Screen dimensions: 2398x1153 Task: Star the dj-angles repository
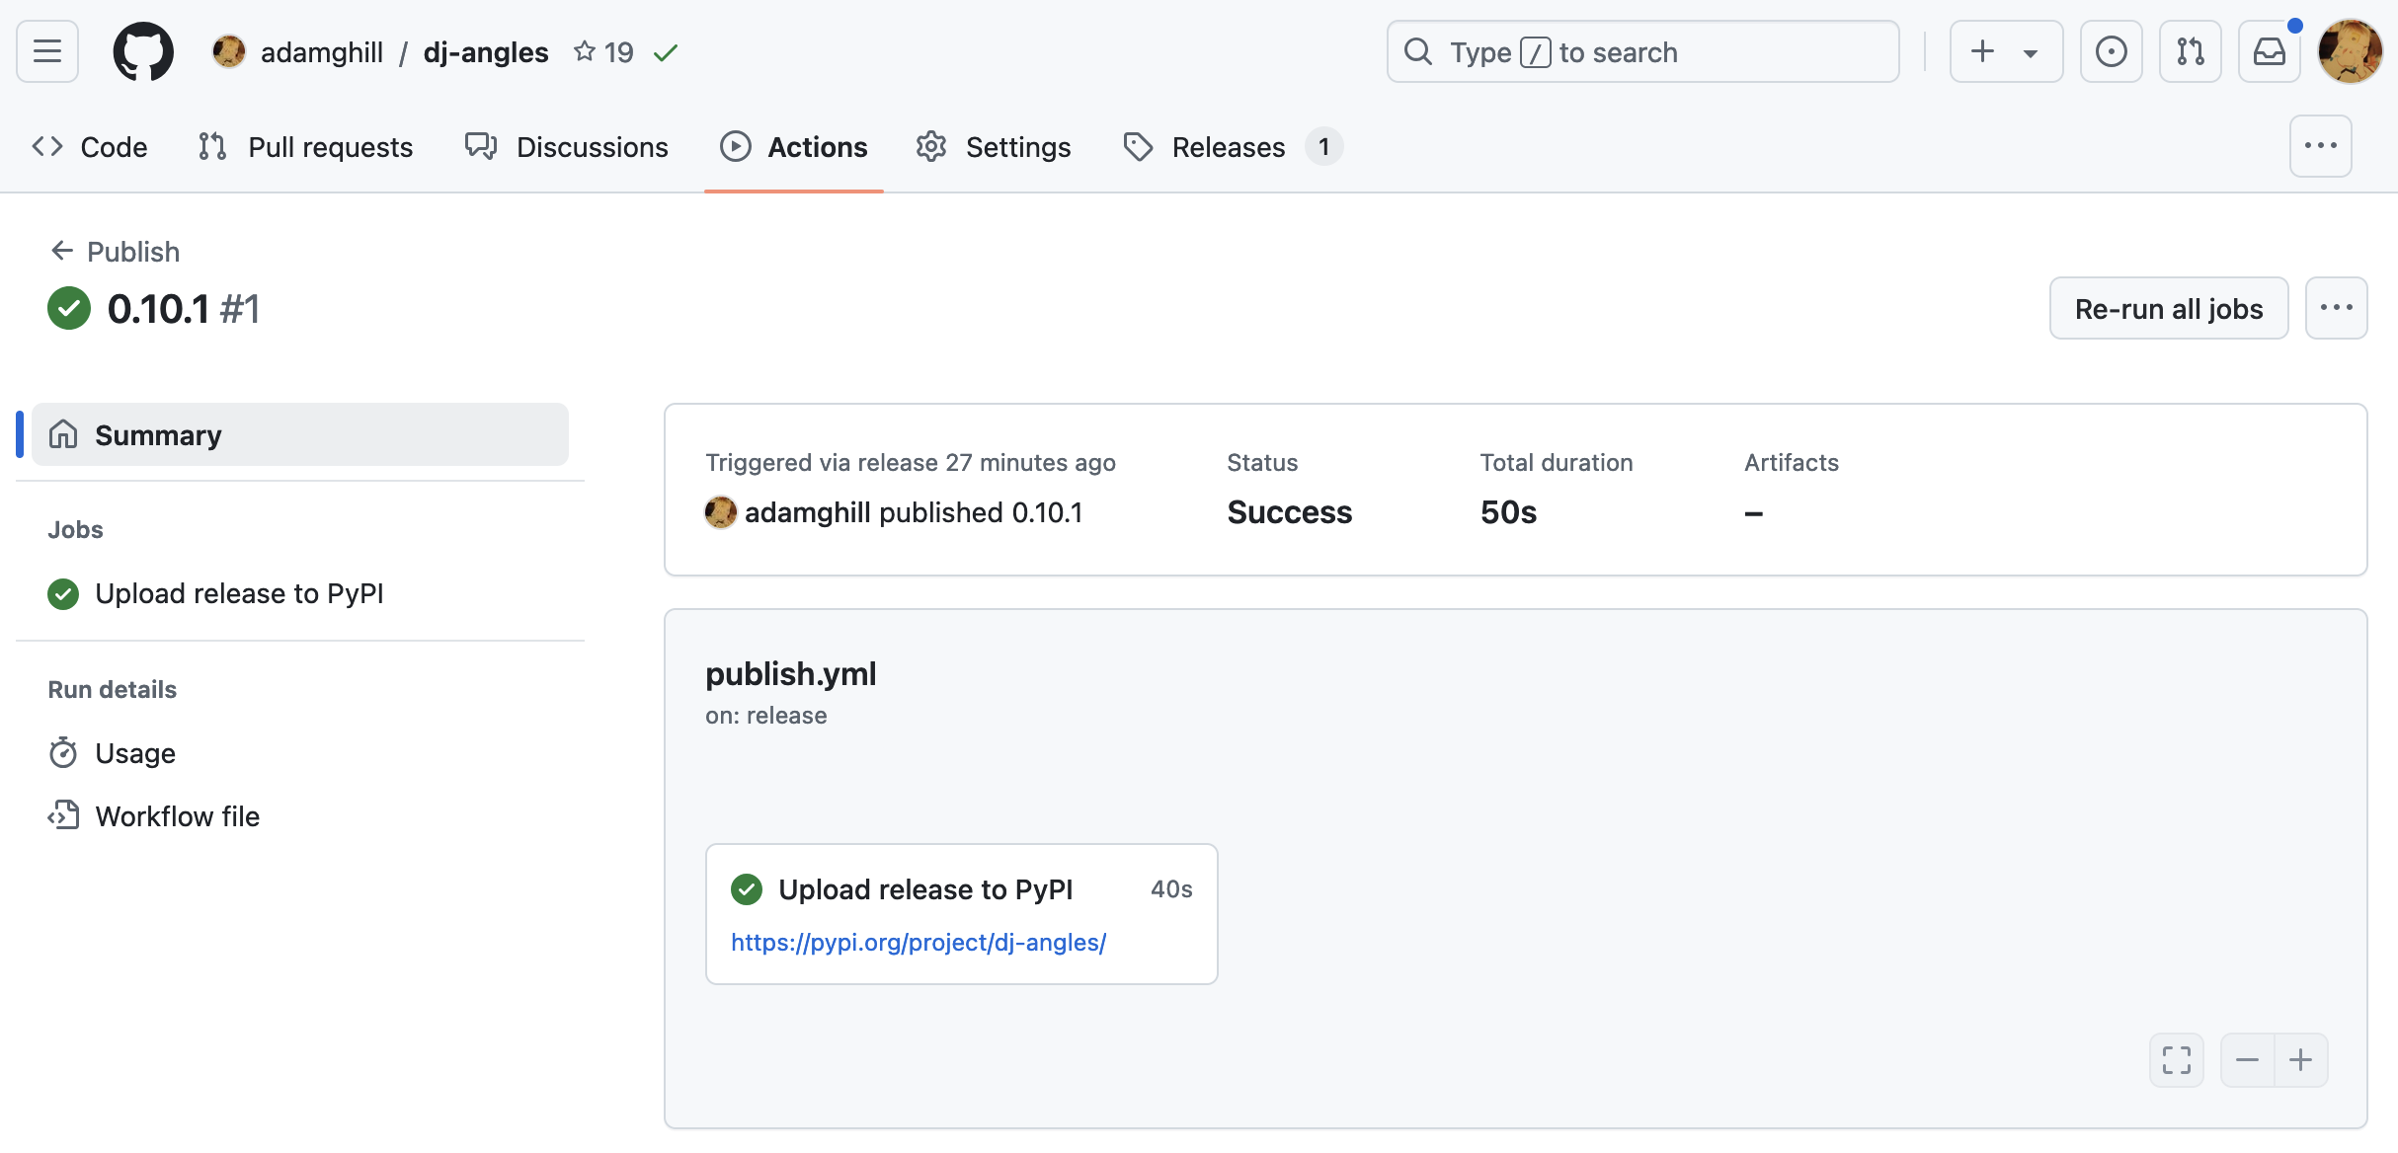click(x=585, y=51)
